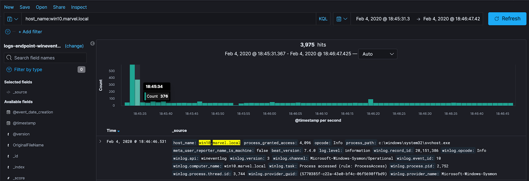Click the filter options circle icon
The image size is (529, 181).
tap(8, 32)
